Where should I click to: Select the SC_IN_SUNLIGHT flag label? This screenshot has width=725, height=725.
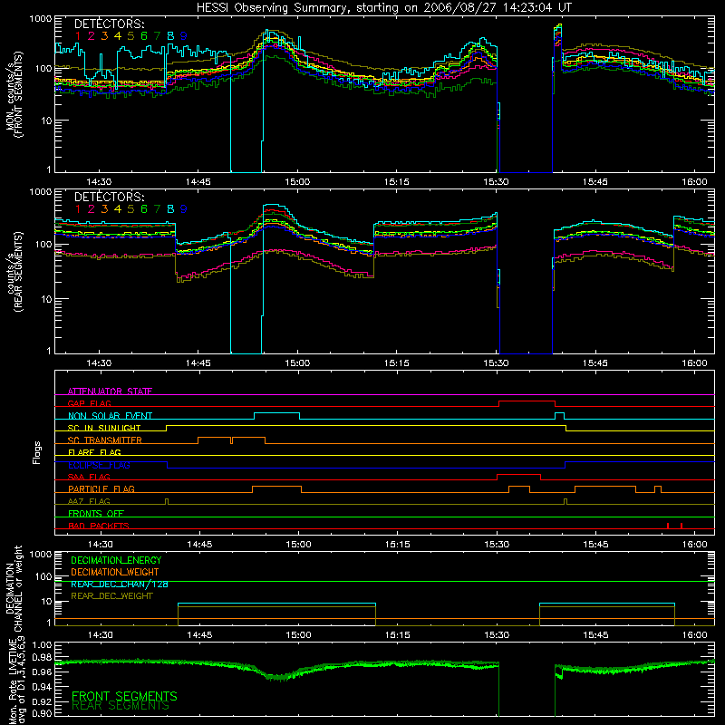(x=104, y=428)
